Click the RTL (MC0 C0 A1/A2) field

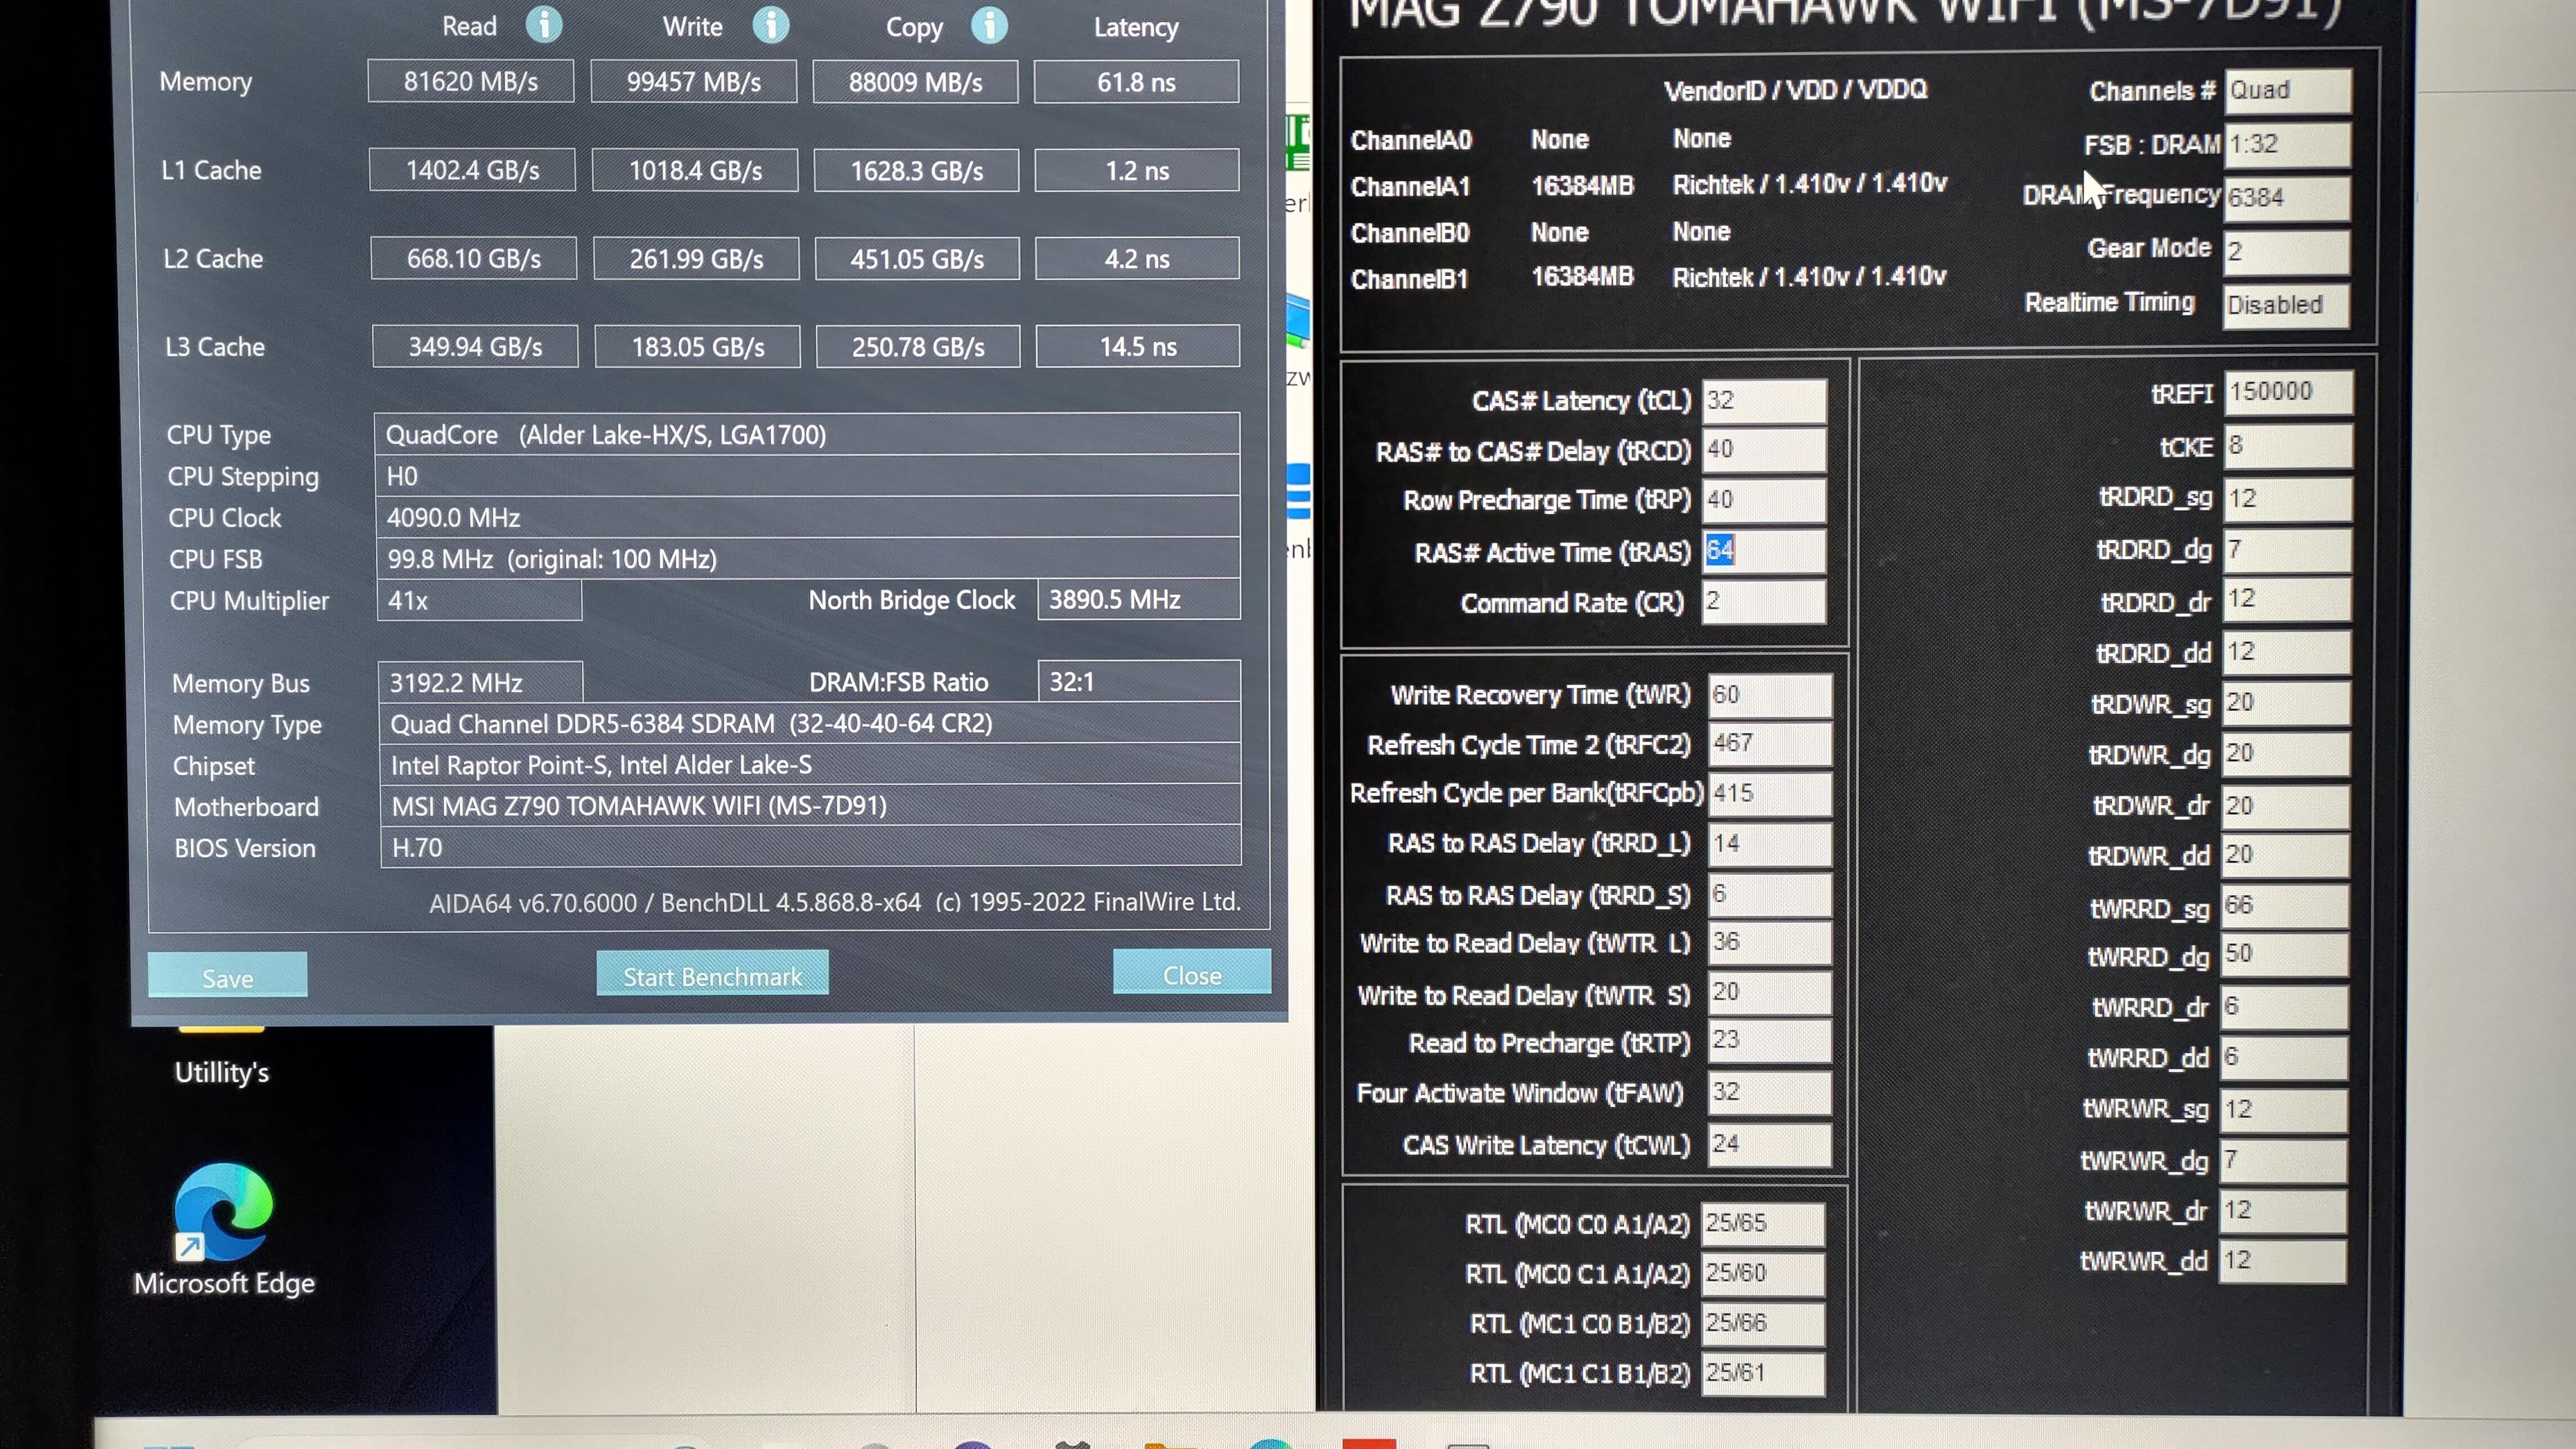[1763, 1224]
